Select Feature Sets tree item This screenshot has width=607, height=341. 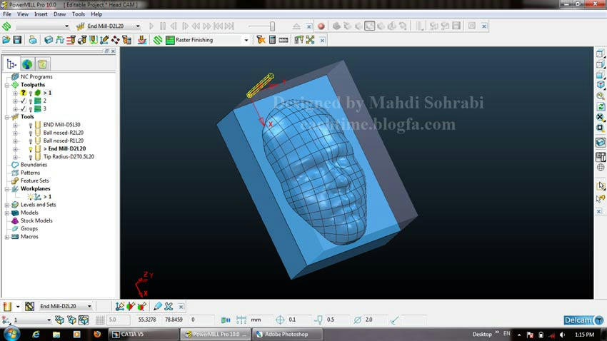[x=35, y=181]
